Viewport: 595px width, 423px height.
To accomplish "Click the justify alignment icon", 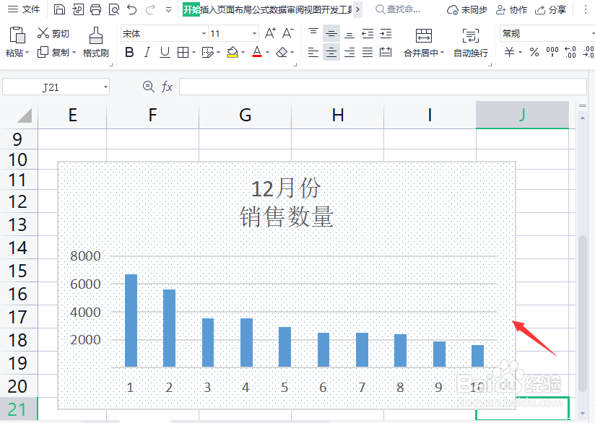I will pos(368,53).
